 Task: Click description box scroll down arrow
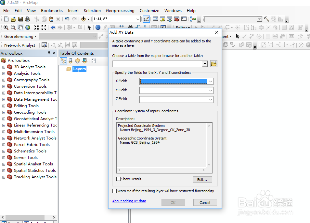[x=209, y=165]
